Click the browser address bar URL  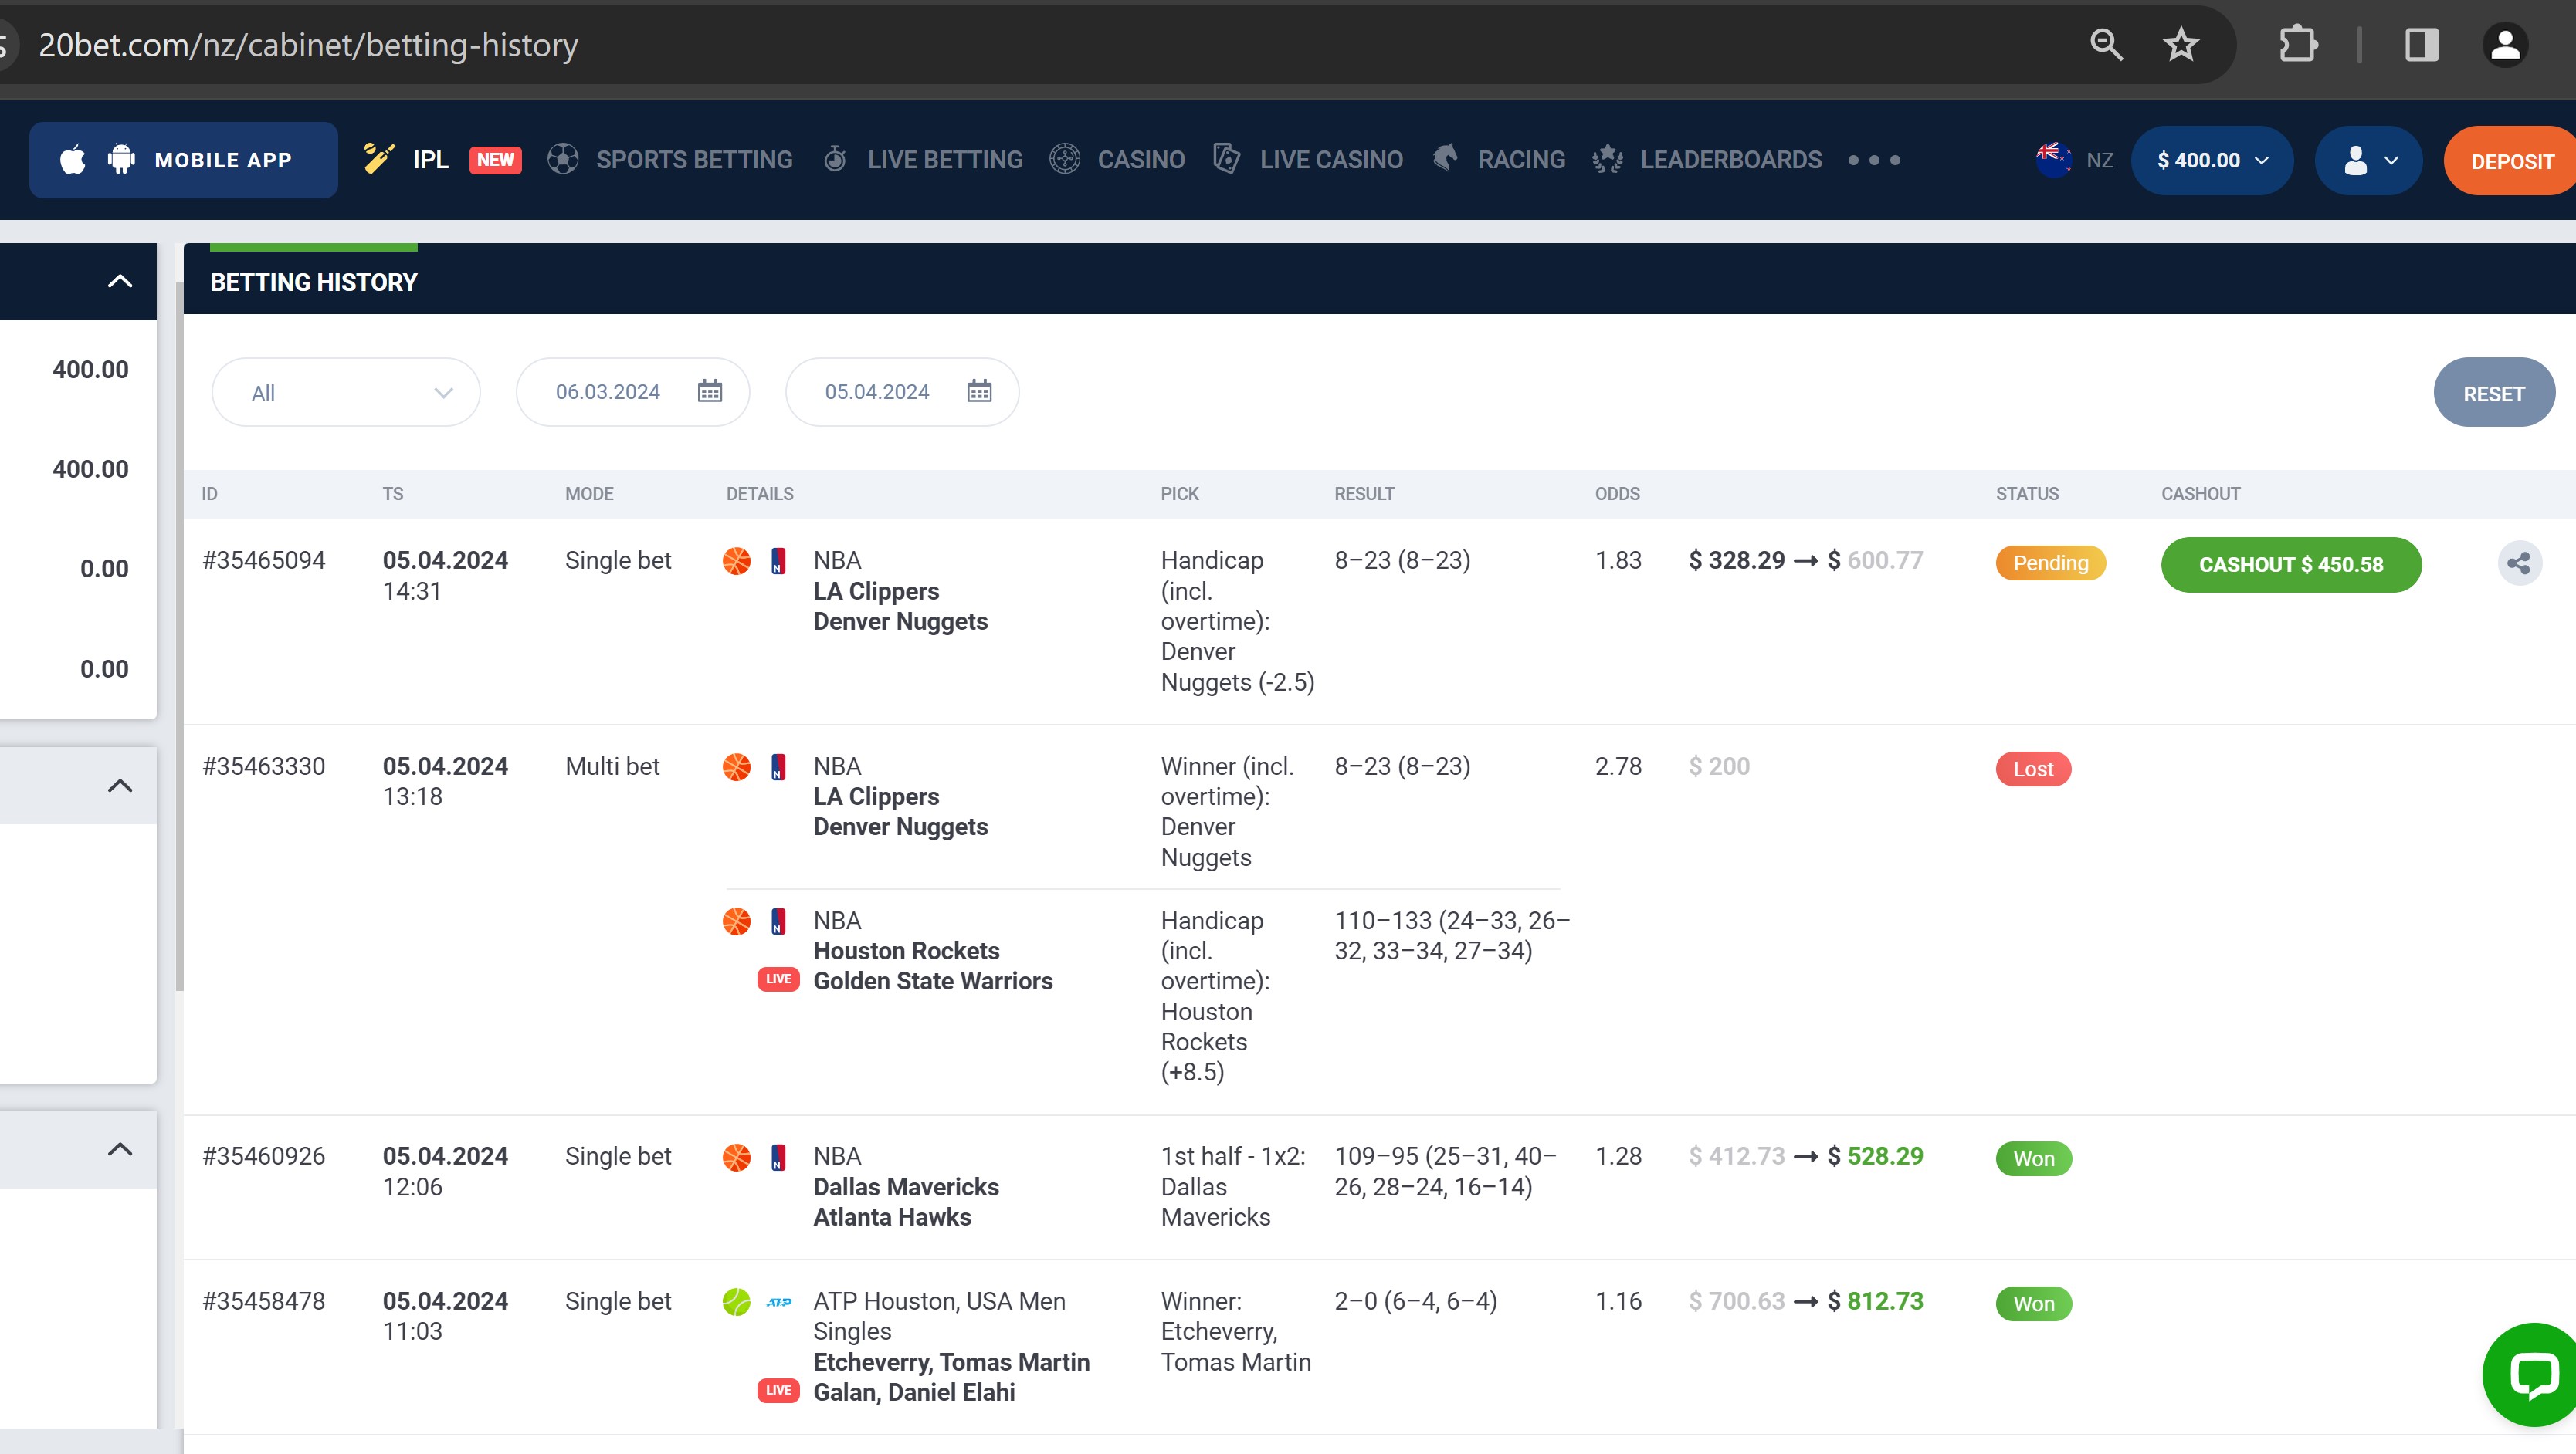[x=308, y=45]
